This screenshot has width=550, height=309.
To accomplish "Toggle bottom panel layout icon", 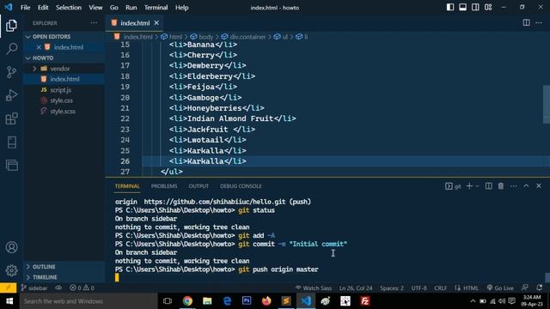I will [462, 8].
